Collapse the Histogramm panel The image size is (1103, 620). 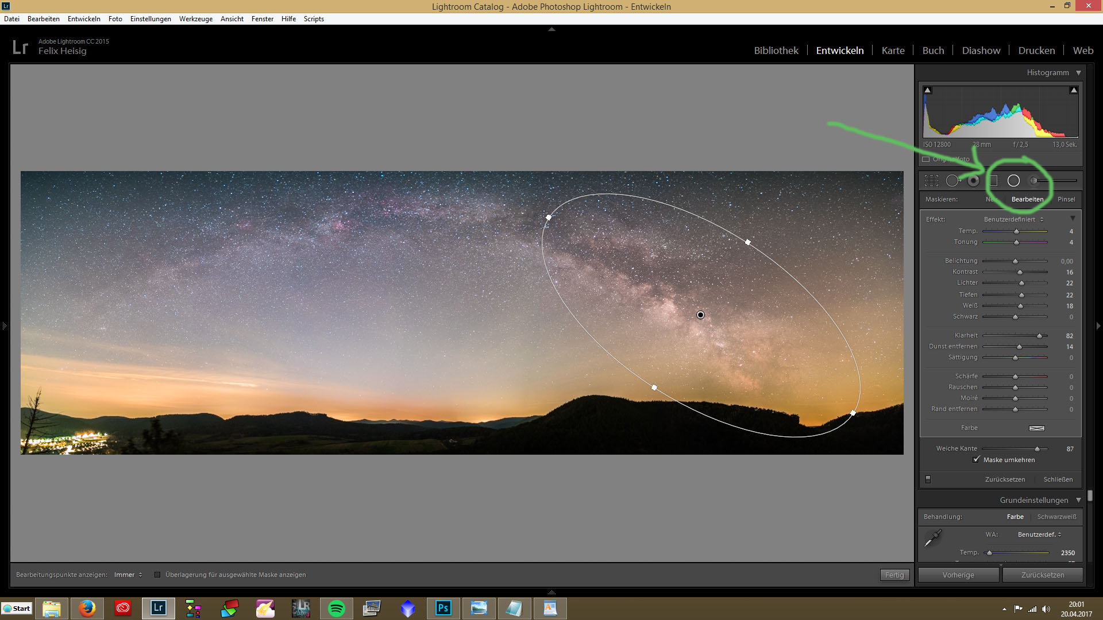pos(1078,73)
